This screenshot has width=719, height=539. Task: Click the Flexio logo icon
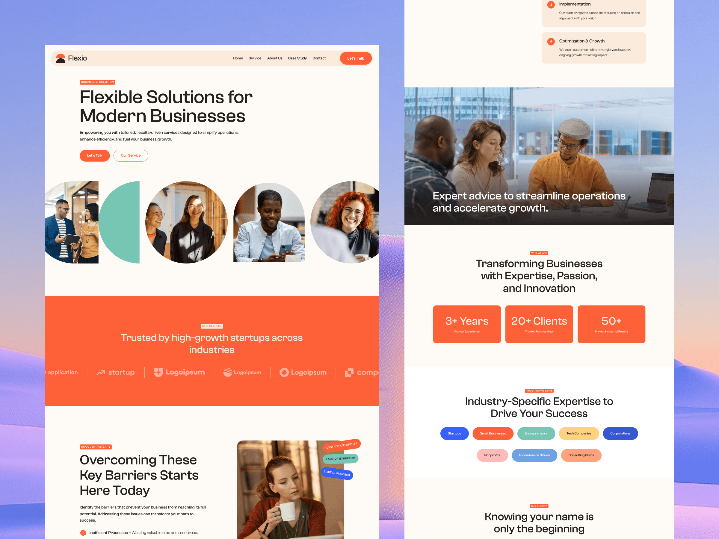point(61,58)
